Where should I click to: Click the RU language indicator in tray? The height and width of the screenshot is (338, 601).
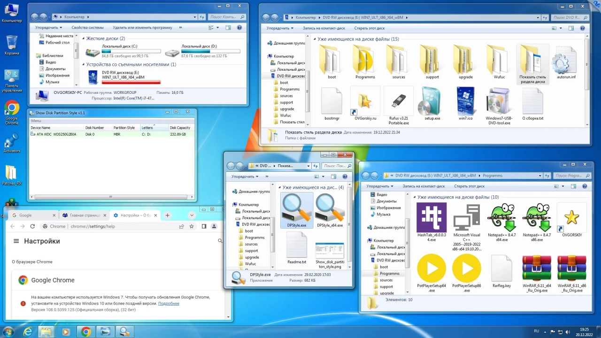click(x=536, y=331)
